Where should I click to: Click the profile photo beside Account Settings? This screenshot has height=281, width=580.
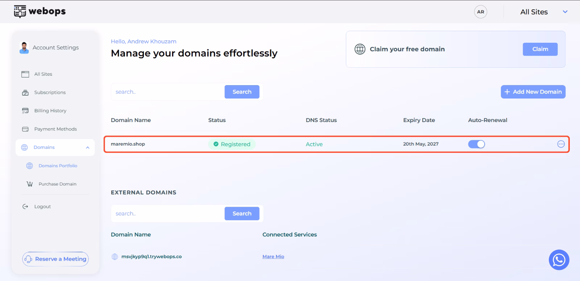click(24, 47)
